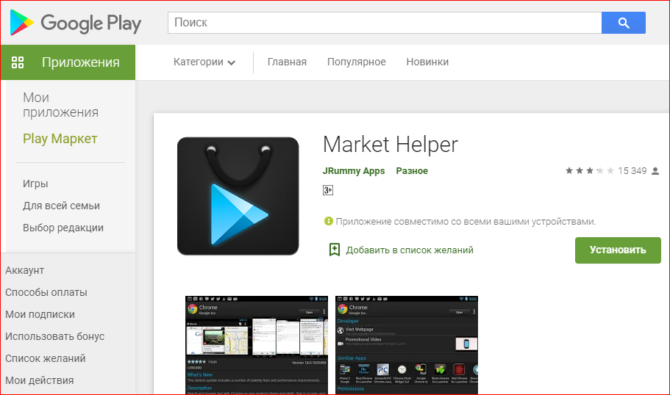Viewport: 670px width, 395px height.
Task: Click Добавить в список желаний
Action: point(410,250)
